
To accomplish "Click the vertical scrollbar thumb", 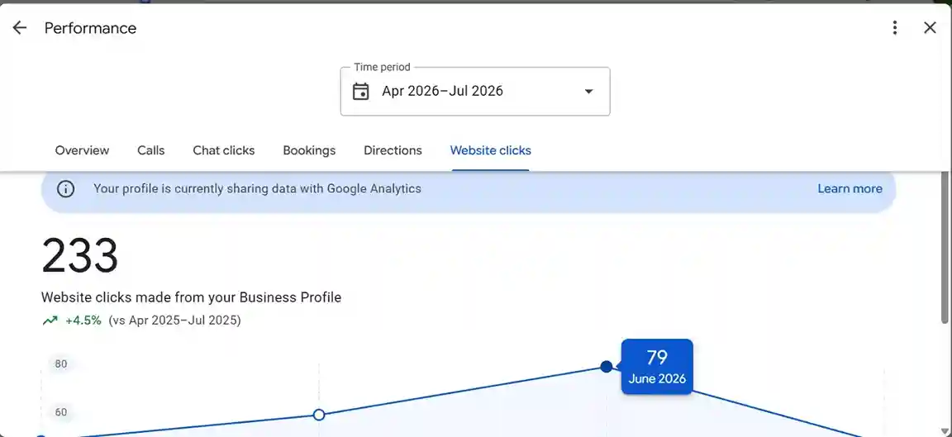I will click(x=945, y=249).
